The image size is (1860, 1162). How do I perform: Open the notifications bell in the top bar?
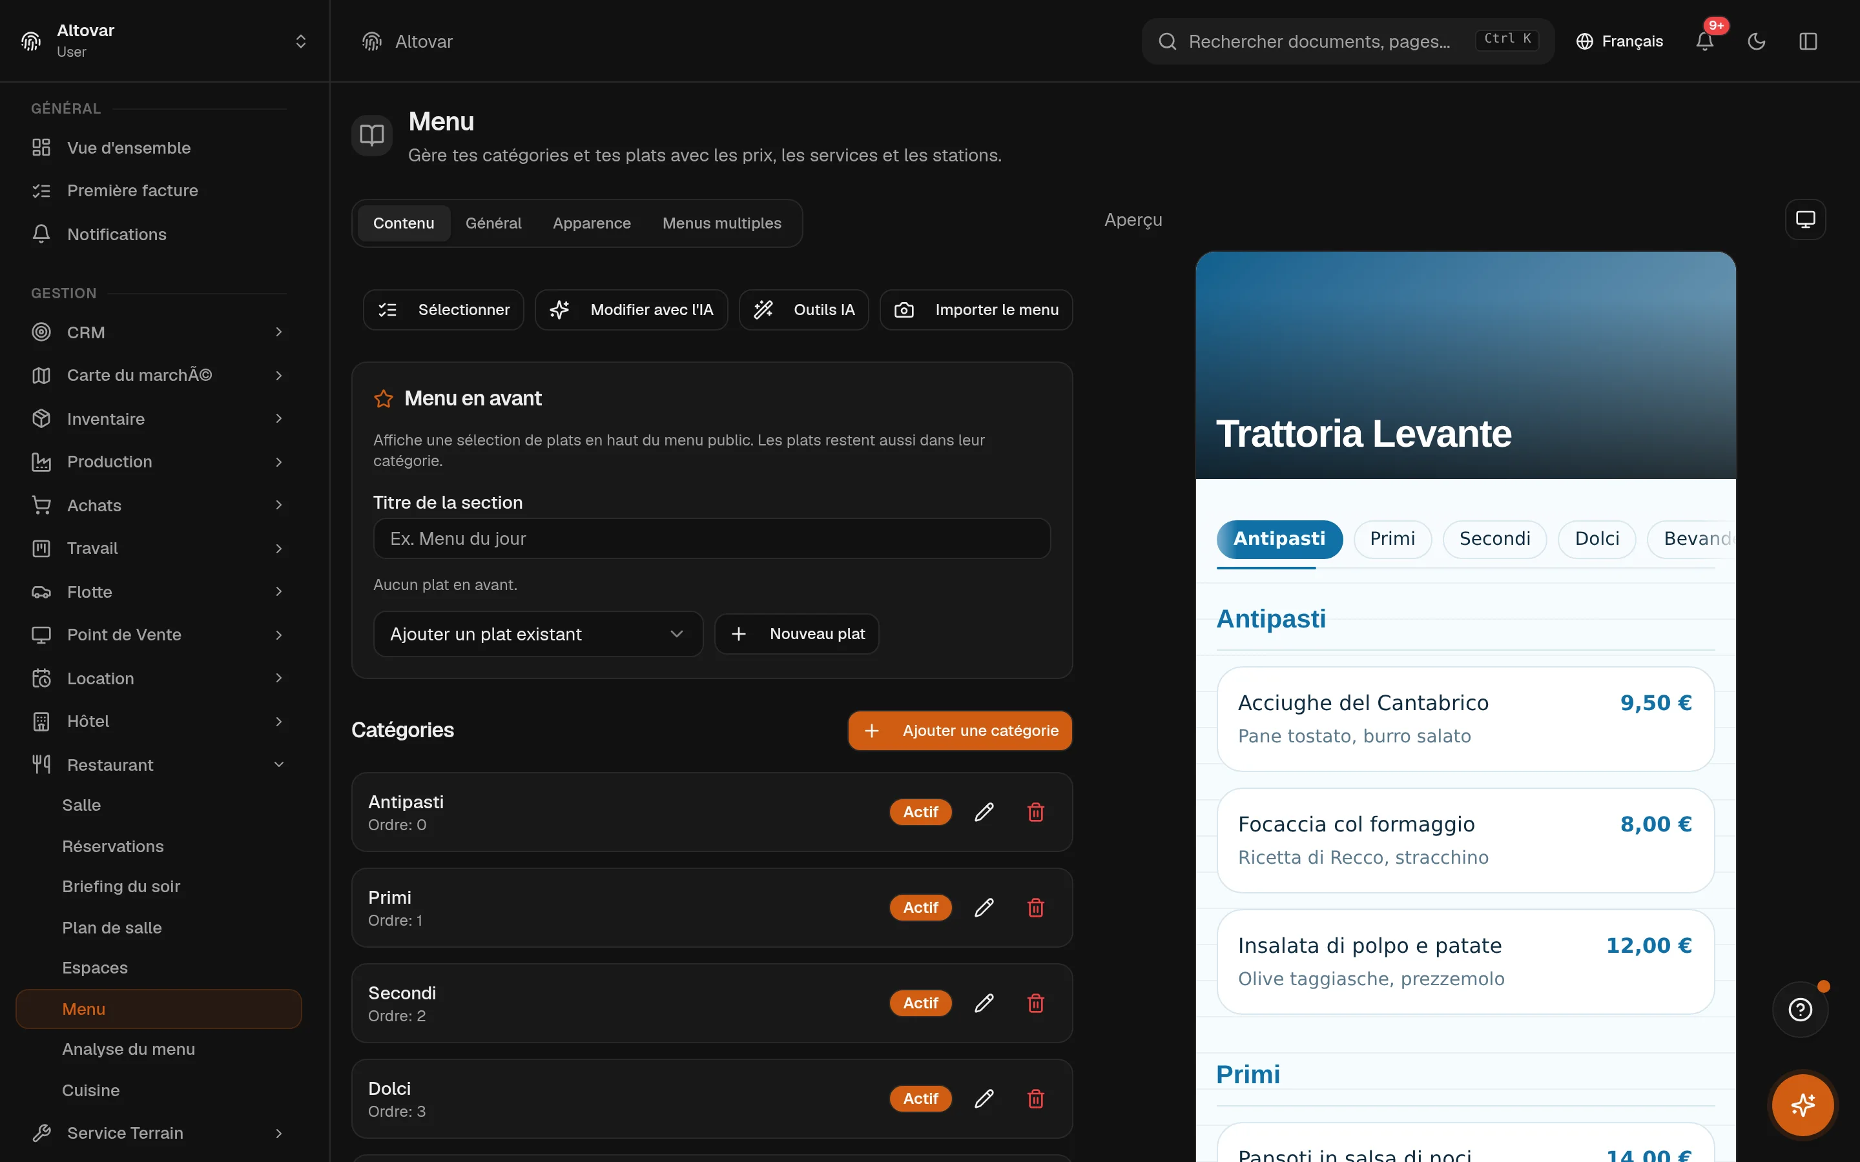(x=1704, y=41)
